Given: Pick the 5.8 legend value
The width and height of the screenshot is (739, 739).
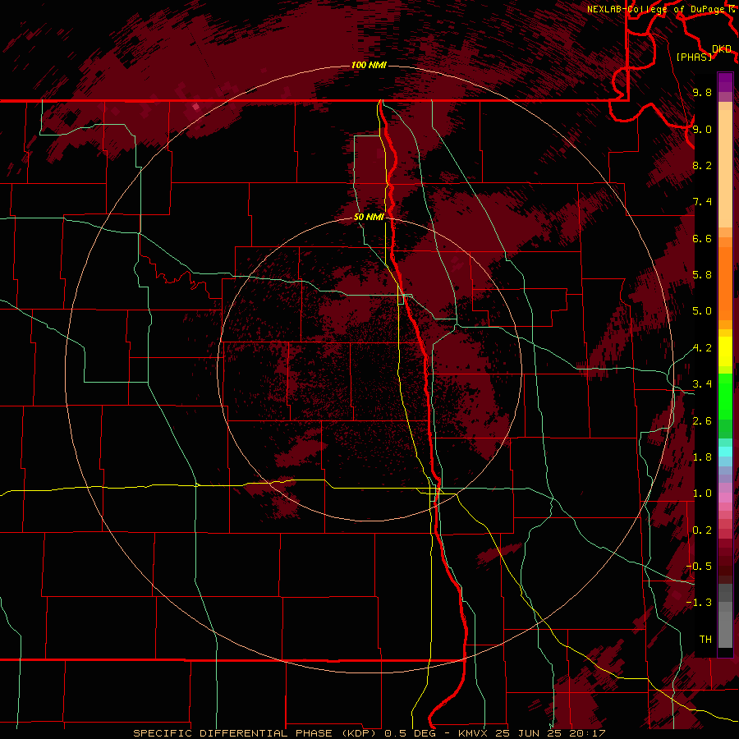Looking at the screenshot, I should [x=702, y=275].
